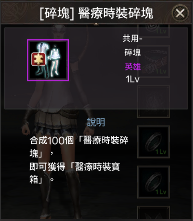This screenshot has width=193, height=221.
Task: Select the white dress outfit in the icon
Action: (55, 61)
